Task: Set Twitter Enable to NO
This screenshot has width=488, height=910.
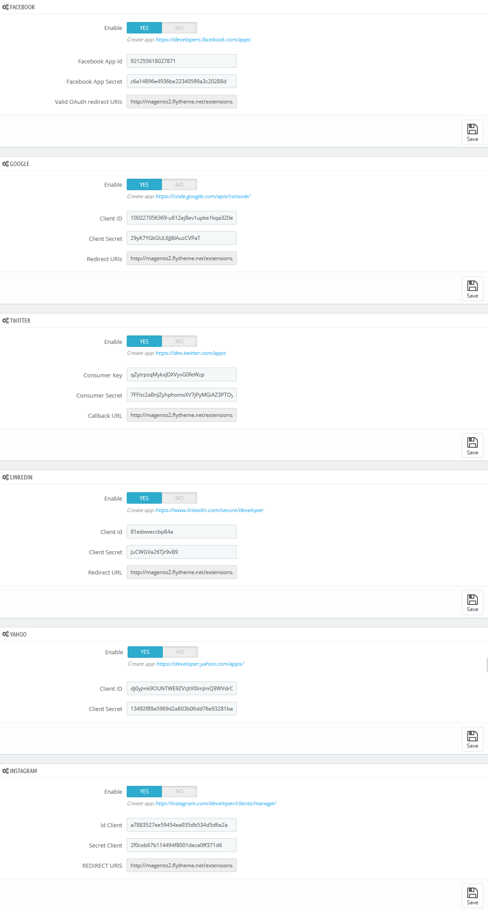Action: (x=180, y=341)
